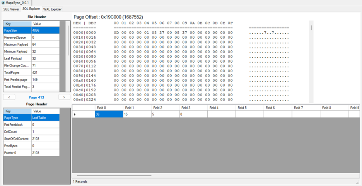Image resolution: width=362 pixels, height=186 pixels.
Task: Click Field 1 cell with value 15
Action: (x=137, y=114)
